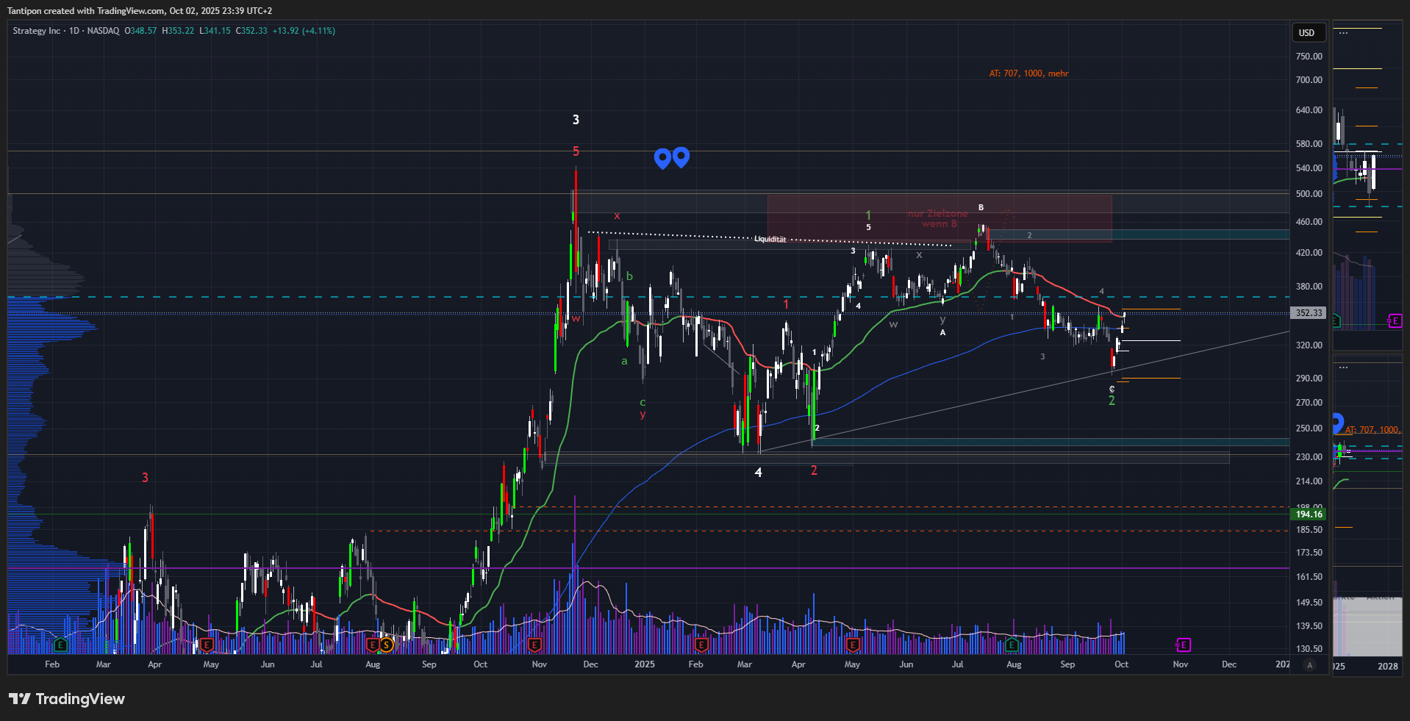Open the three-dots menu in lower right panel
Viewport: 1410px width, 721px height.
click(1344, 367)
